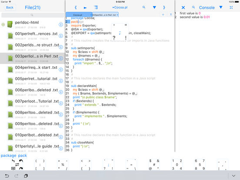Viewport: 240px width, 180px height.
Task: Click the file list search field
Action: pyautogui.click(x=33, y=15)
